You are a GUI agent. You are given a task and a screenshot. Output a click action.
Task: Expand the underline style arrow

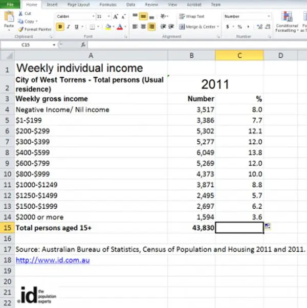(82, 27)
